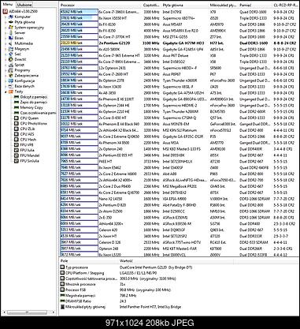Switch to the Ulubione tab
Viewport: 300px width, 329px height.
pyautogui.click(x=24, y=5)
